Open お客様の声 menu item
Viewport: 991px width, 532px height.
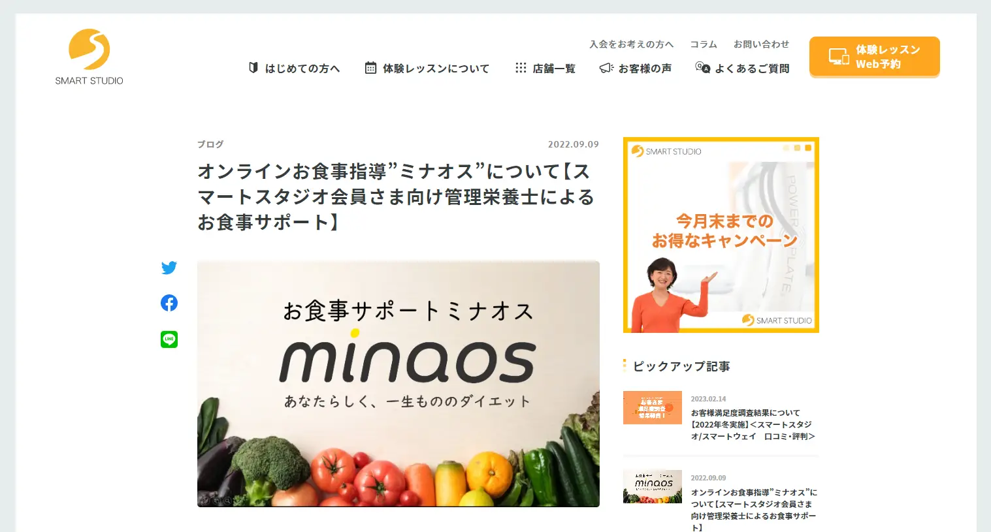click(645, 69)
